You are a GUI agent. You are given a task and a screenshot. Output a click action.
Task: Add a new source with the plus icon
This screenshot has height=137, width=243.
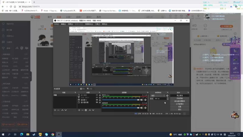click(79, 110)
